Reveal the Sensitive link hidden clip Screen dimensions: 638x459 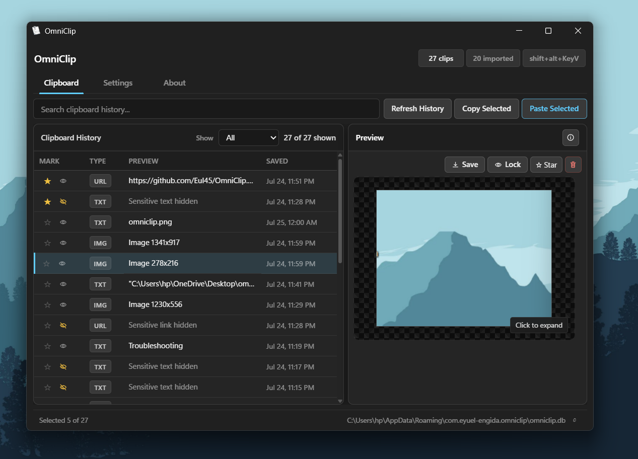[x=63, y=325]
